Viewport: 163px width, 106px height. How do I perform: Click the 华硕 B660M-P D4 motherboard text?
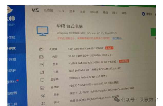pyautogui.click(x=95, y=70)
